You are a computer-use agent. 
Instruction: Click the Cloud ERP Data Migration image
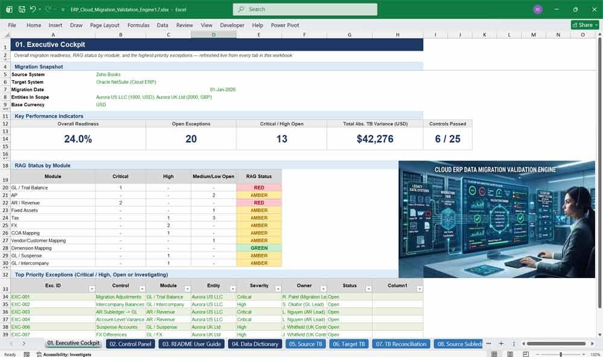(496, 220)
